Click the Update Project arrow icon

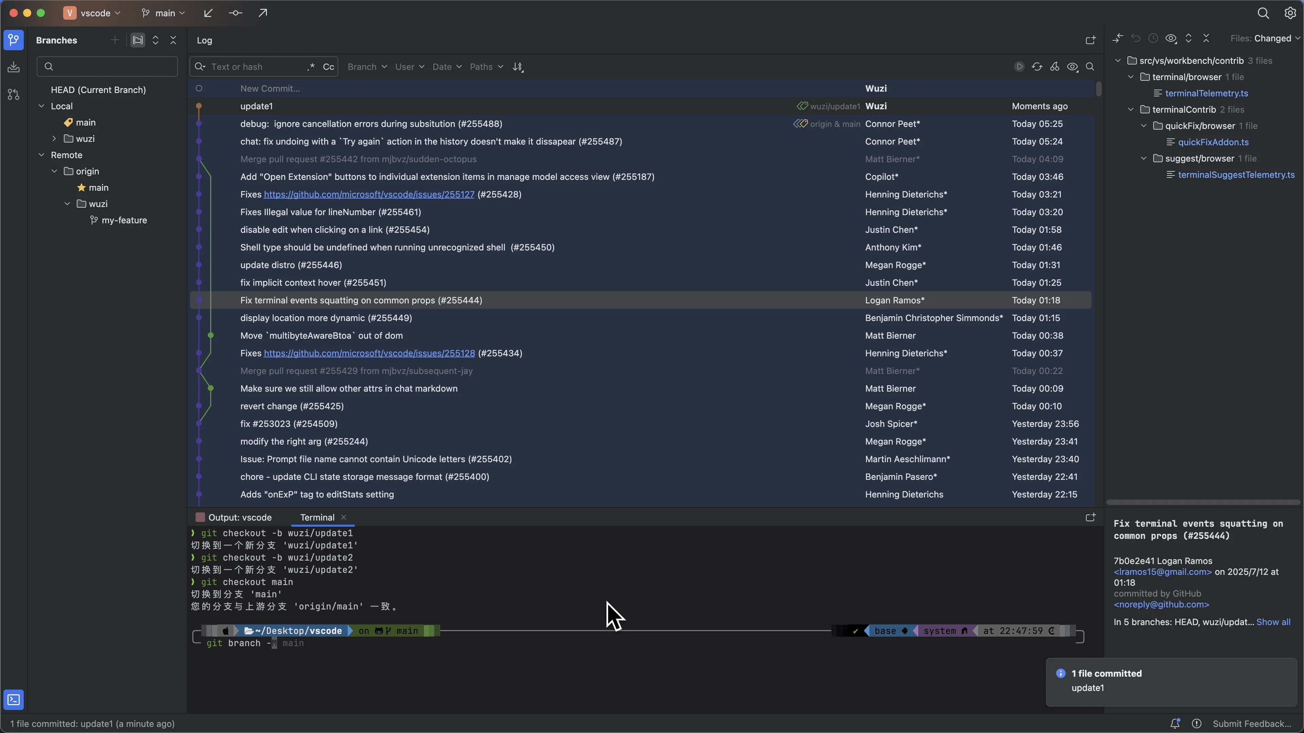(208, 13)
